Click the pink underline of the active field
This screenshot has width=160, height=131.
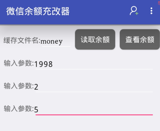click(x=94, y=115)
